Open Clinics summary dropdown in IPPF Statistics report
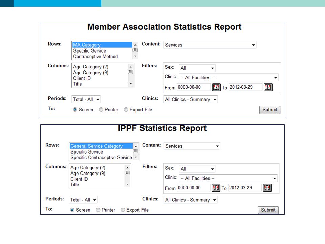This screenshot has height=244, width=325. tap(191, 200)
